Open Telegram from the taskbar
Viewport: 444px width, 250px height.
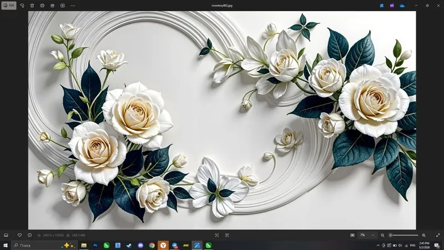175,246
